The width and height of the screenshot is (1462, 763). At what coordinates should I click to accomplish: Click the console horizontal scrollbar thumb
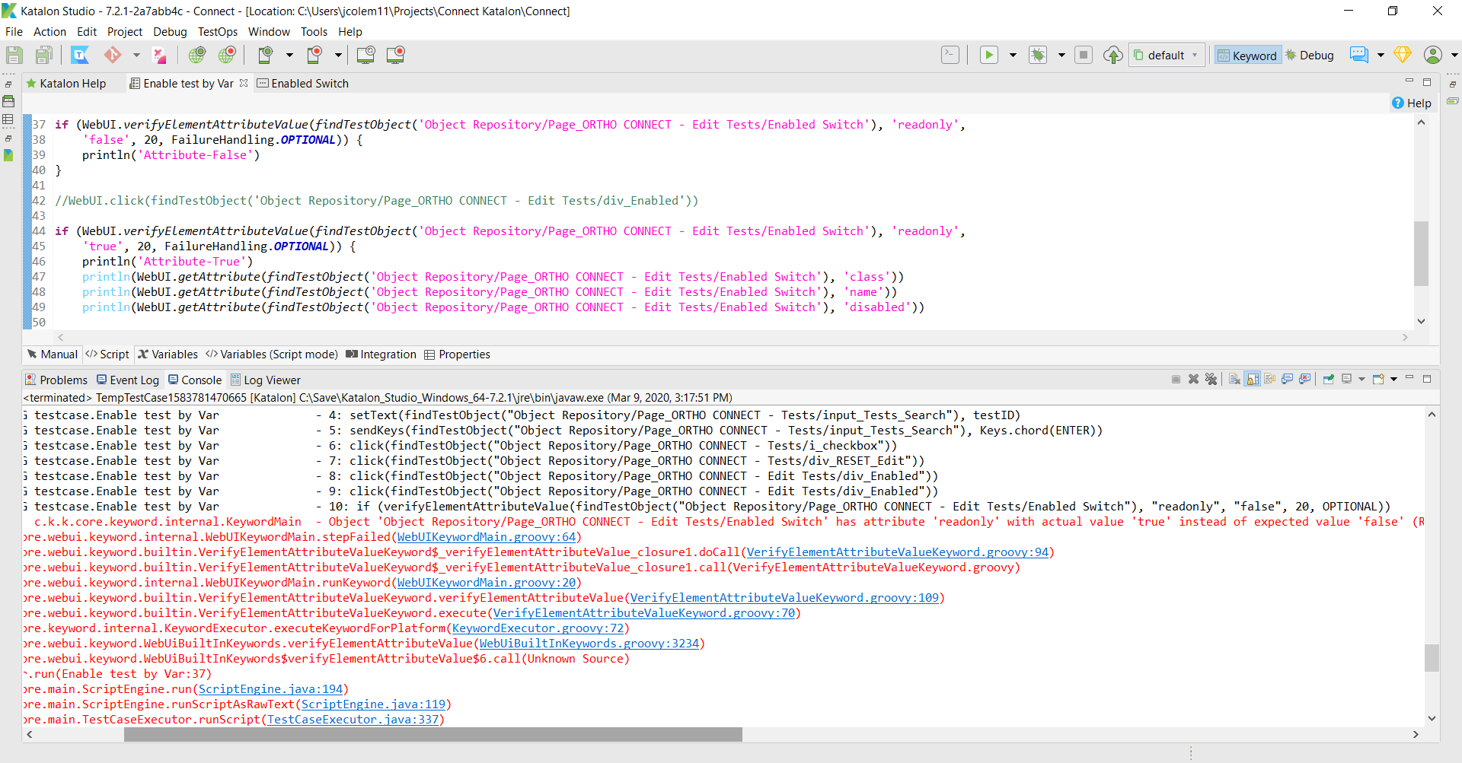(x=433, y=734)
